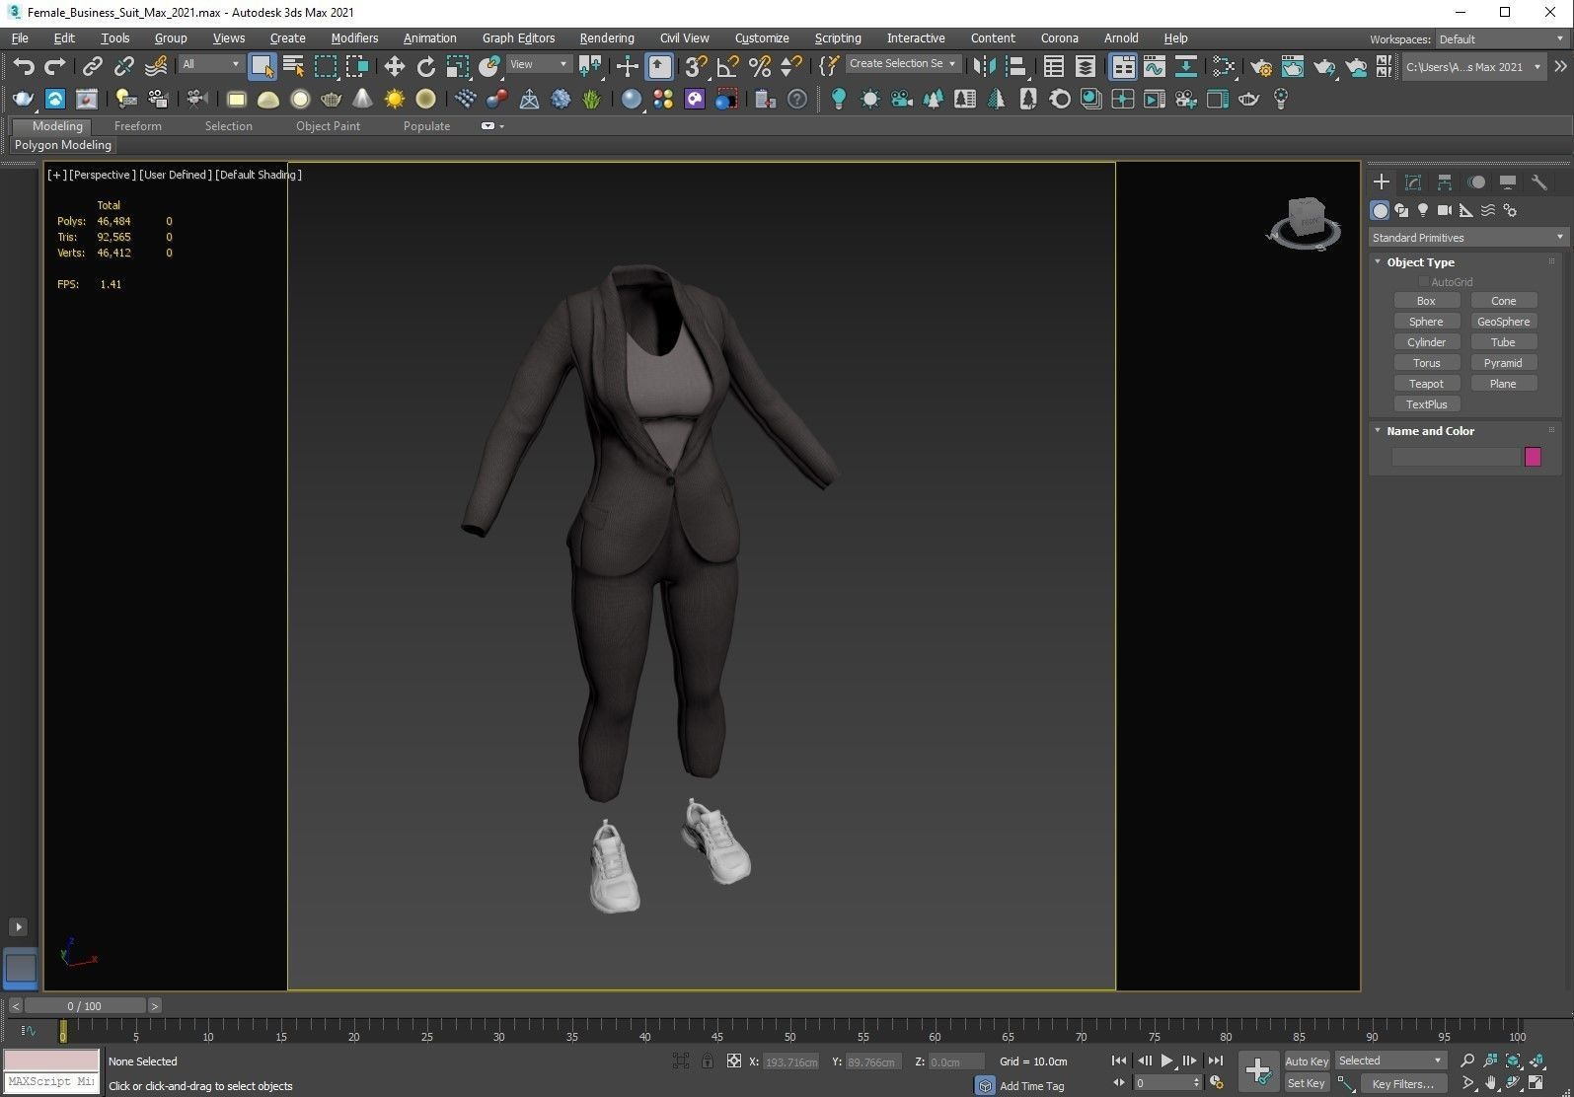
Task: Toggle the 3D Snaps icon
Action: [x=696, y=66]
